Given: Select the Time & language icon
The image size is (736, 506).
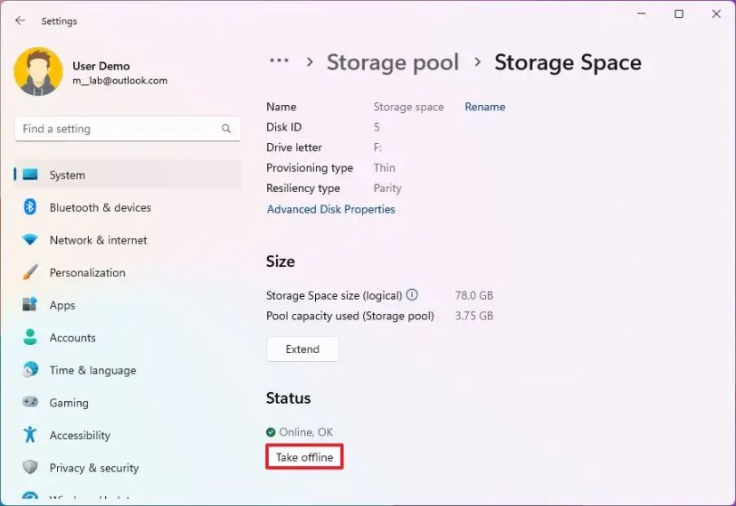Looking at the screenshot, I should [30, 370].
